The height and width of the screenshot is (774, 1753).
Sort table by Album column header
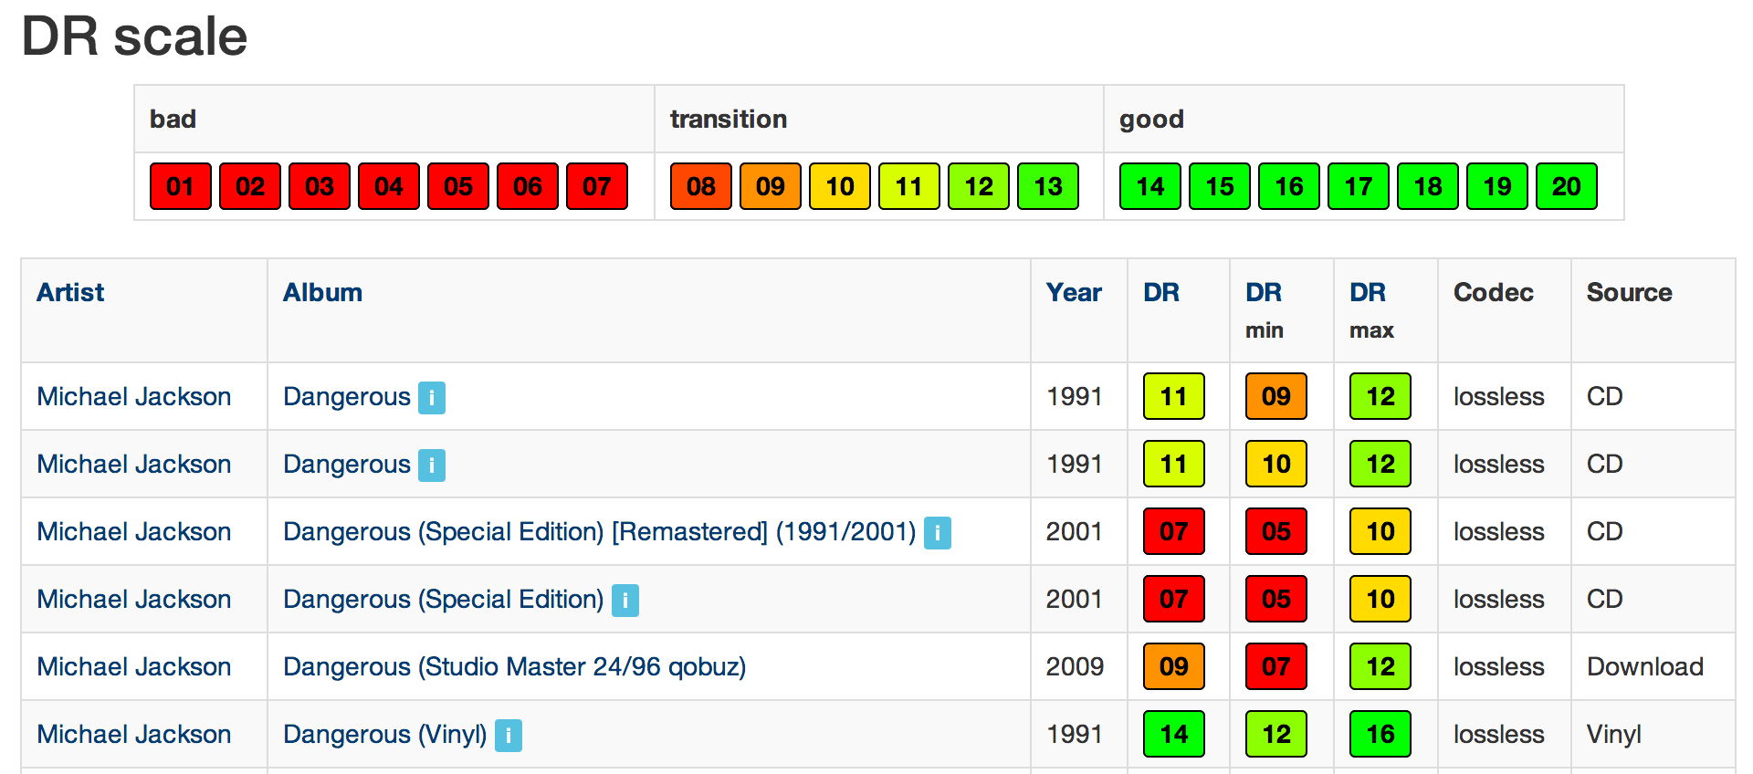(322, 292)
